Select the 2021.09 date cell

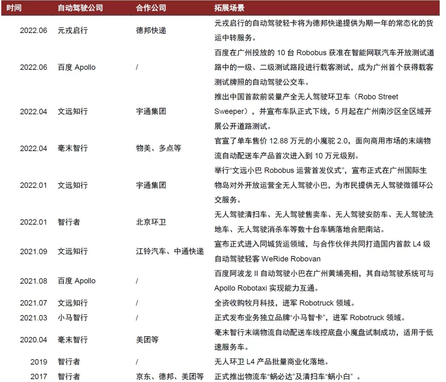(x=33, y=252)
